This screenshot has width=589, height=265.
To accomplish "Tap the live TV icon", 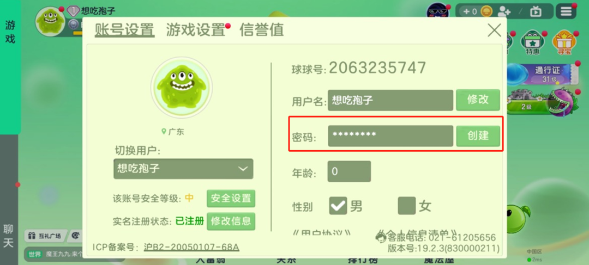I will tap(536, 11).
